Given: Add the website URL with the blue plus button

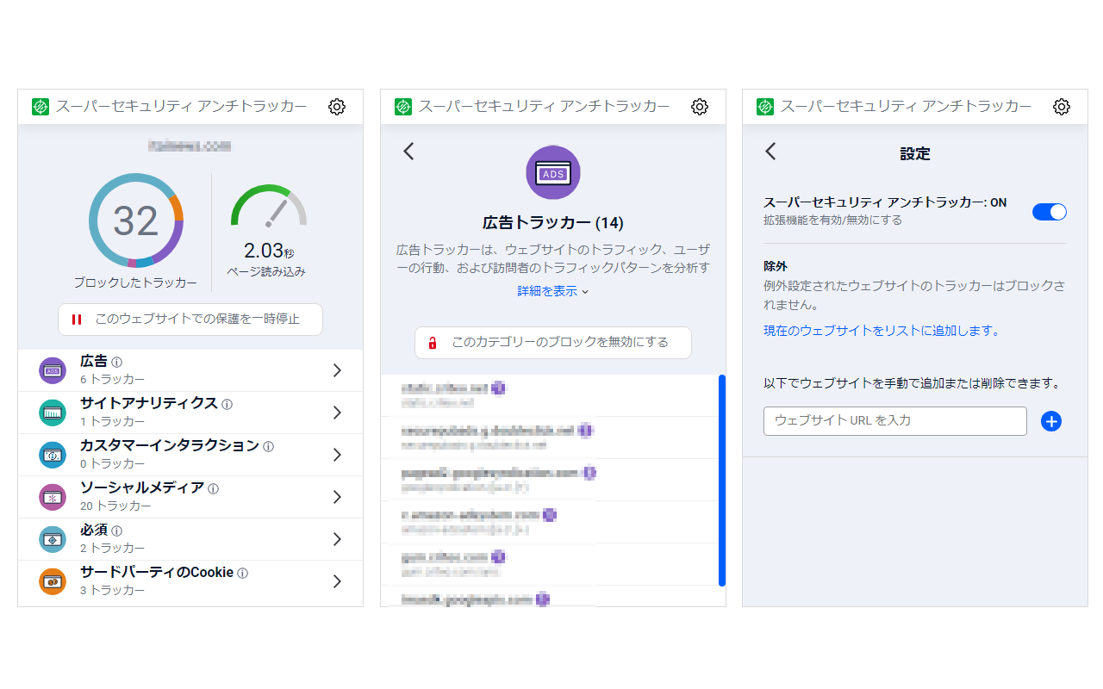Looking at the screenshot, I should coord(1051,421).
